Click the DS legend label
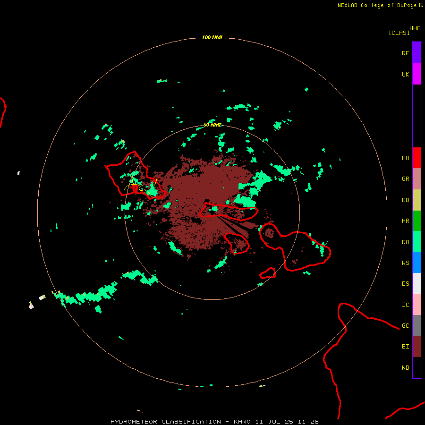The height and width of the screenshot is (425, 425). [x=405, y=284]
